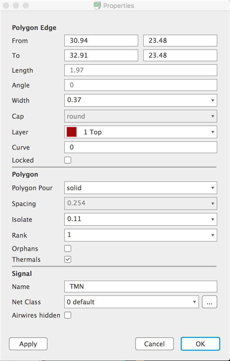This screenshot has height=361, width=230.
Task: Tick the Airwires hidden checkbox
Action: coord(68,315)
